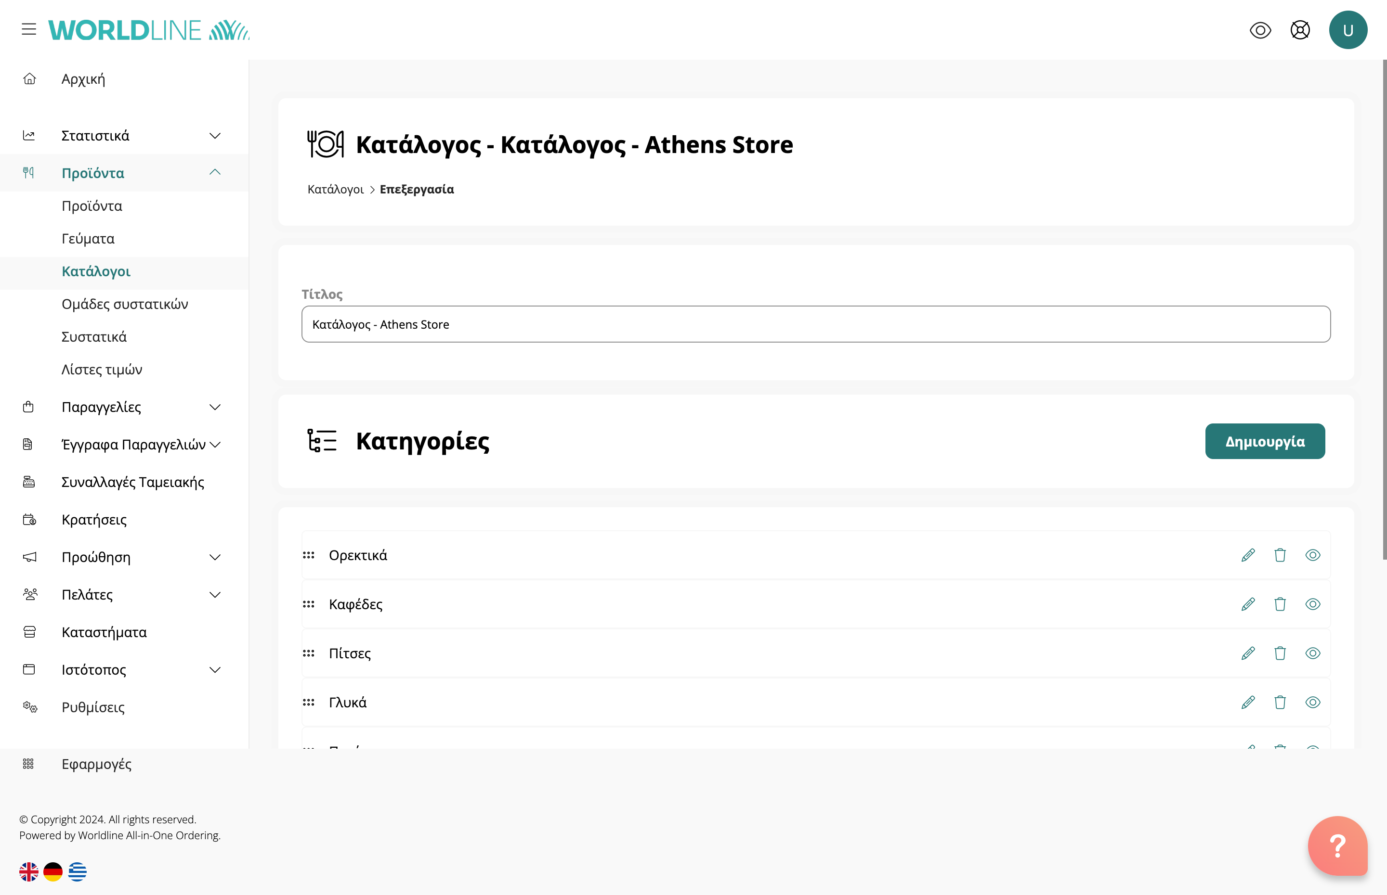Collapse the Προϊόντα sidebar section
Screen dimensions: 1387x895
pos(215,173)
